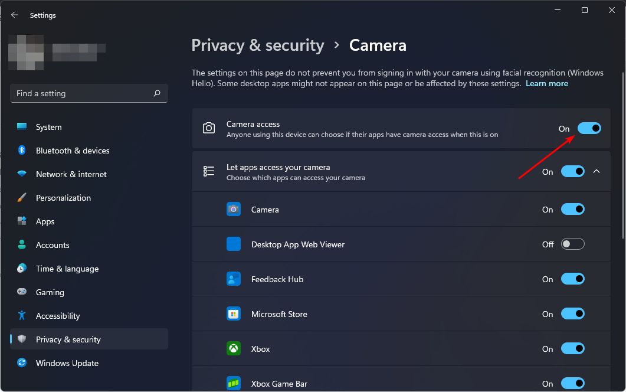
Task: Click the back arrow in Settings
Action: tap(15, 15)
